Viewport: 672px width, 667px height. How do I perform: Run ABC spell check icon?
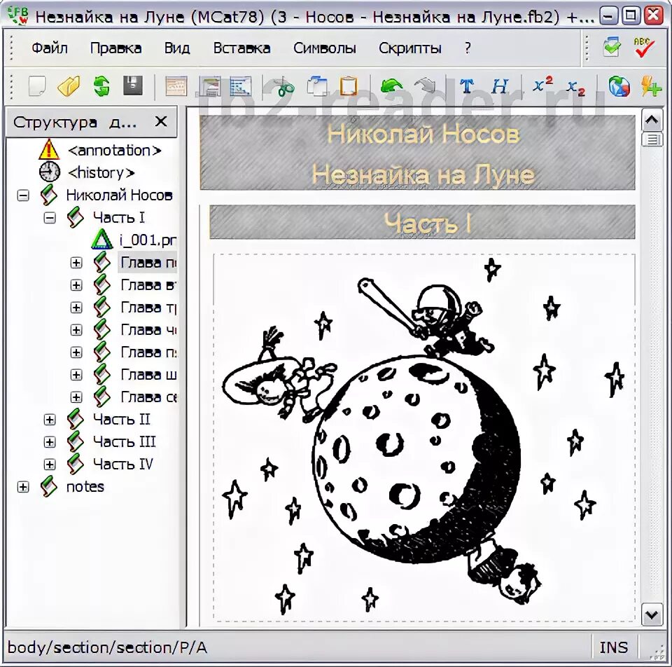coord(644,47)
